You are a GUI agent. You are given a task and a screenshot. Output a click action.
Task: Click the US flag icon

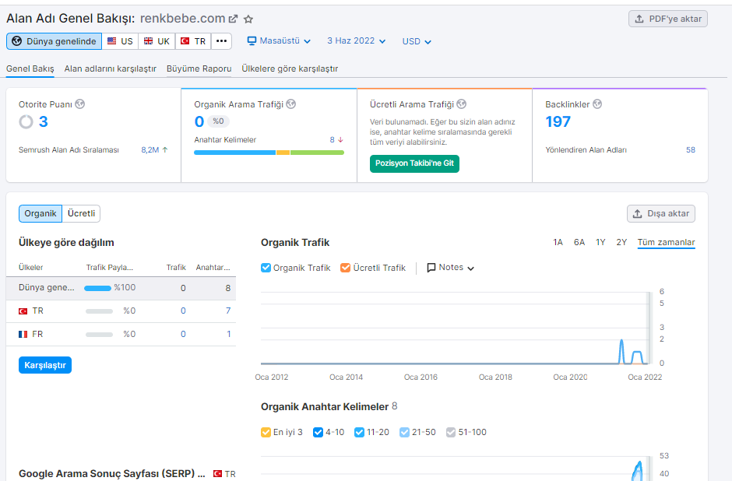[x=111, y=41]
